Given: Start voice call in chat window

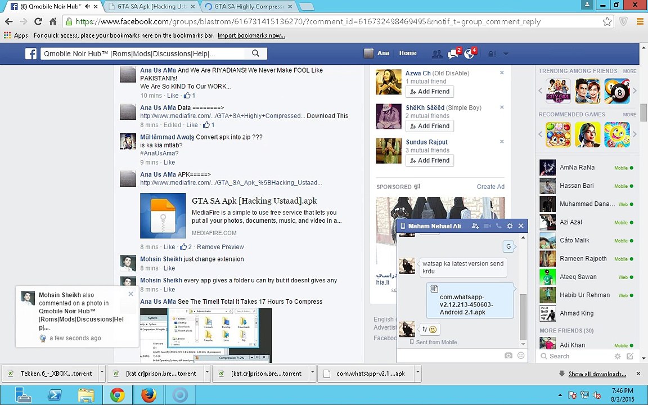Looking at the screenshot, I should [x=499, y=226].
